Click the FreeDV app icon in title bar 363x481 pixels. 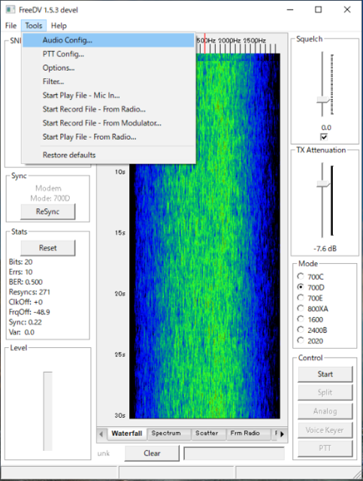tap(10, 10)
